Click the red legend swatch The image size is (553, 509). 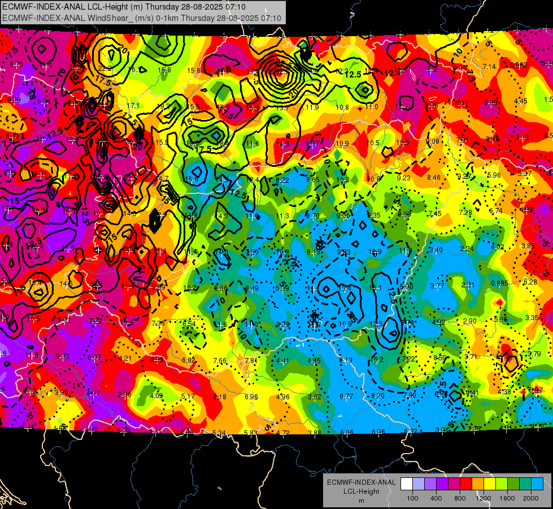point(466,484)
